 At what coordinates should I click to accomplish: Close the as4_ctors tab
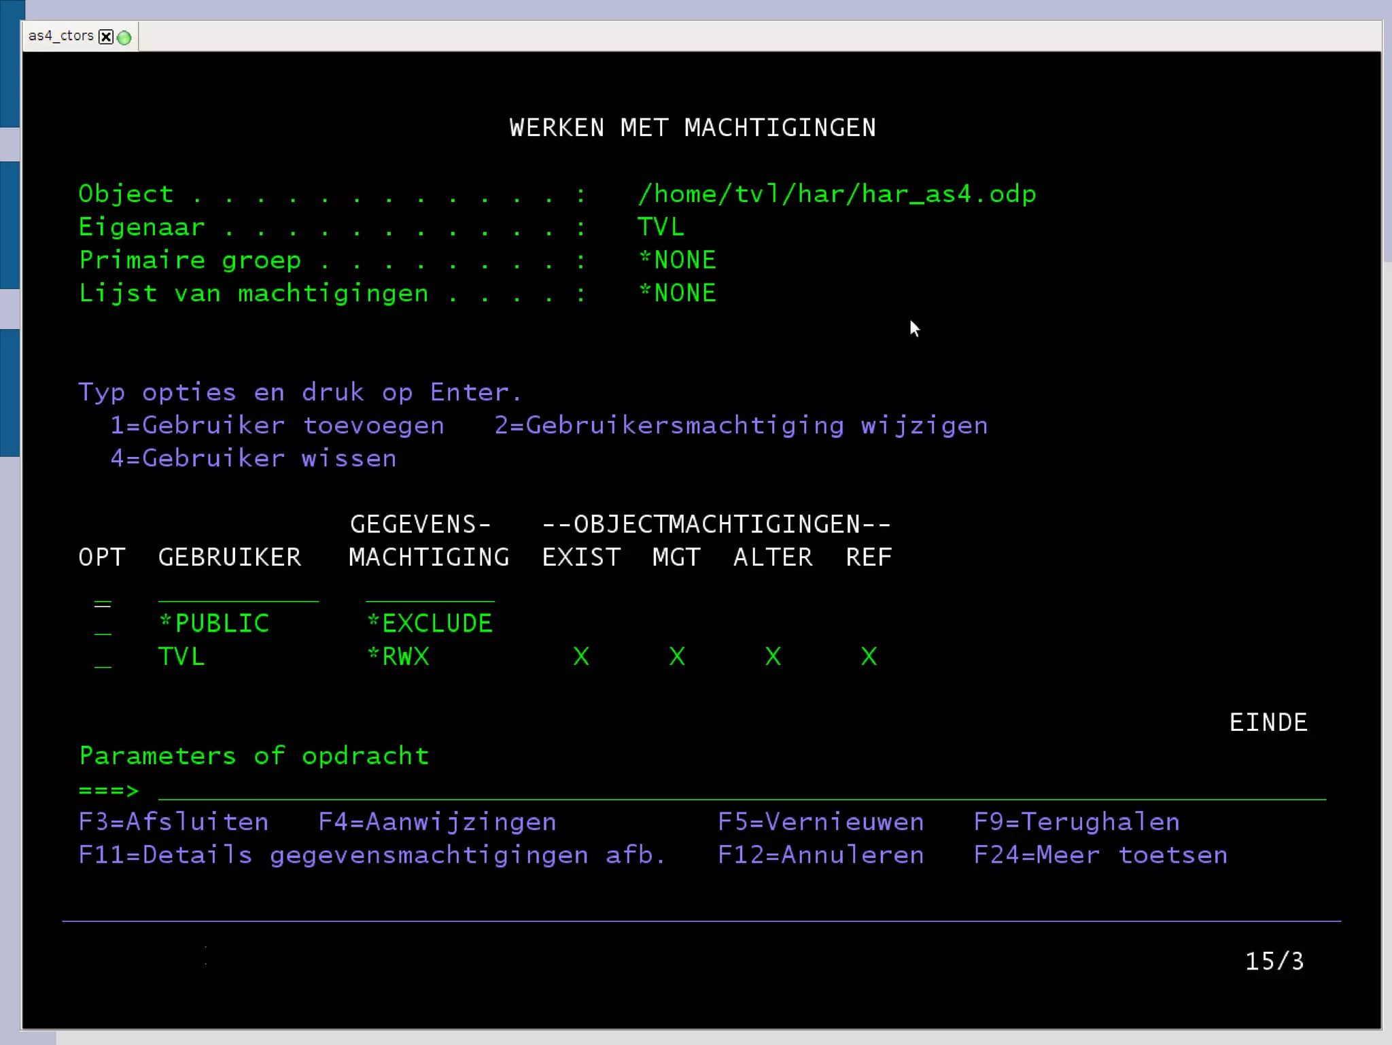click(106, 37)
